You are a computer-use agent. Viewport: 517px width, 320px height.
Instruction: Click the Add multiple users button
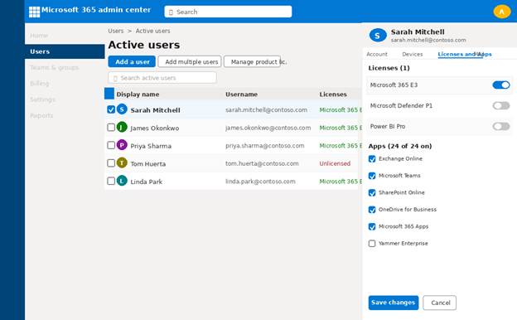[x=190, y=61]
